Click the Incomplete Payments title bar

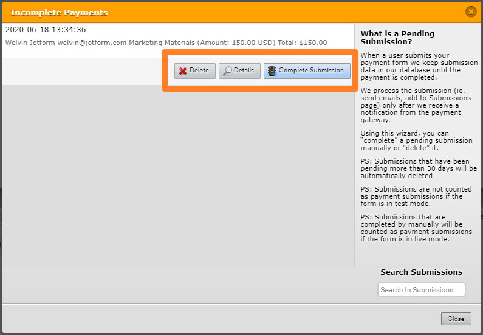[x=59, y=12]
